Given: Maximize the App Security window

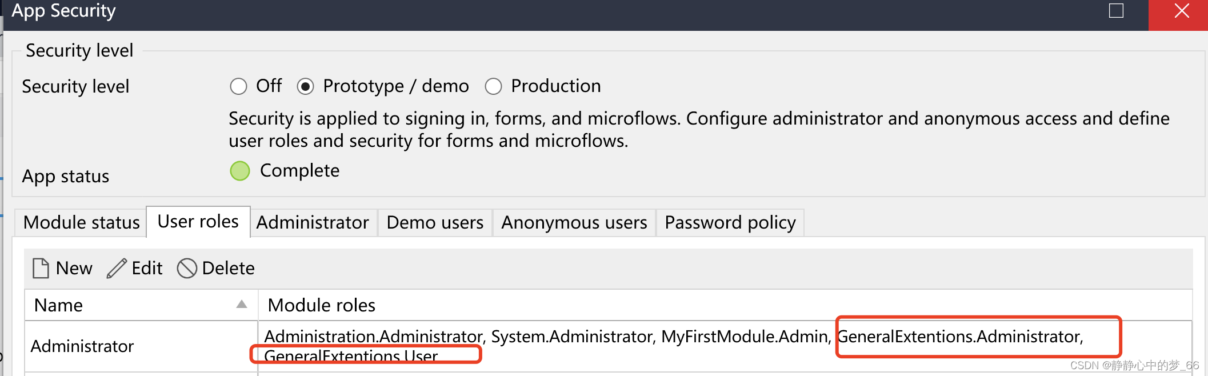Looking at the screenshot, I should click(1116, 11).
